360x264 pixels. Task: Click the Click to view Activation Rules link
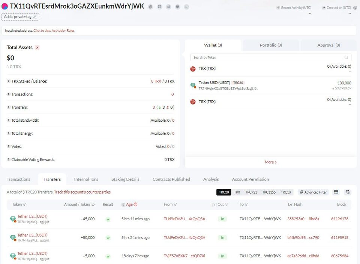tap(54, 31)
